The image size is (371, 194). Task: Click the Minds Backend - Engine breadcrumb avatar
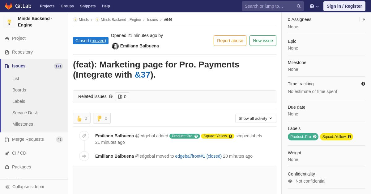[97, 20]
